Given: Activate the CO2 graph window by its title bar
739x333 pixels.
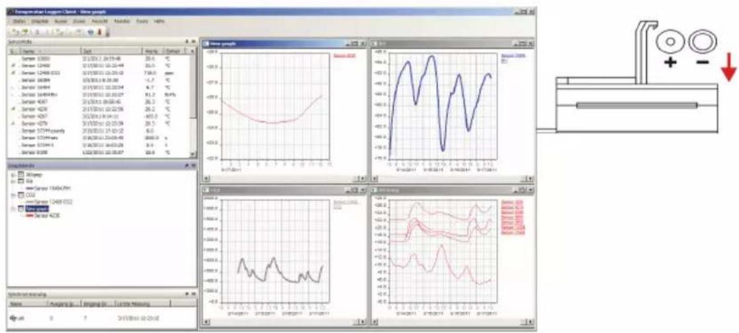Looking at the screenshot, I should 284,190.
